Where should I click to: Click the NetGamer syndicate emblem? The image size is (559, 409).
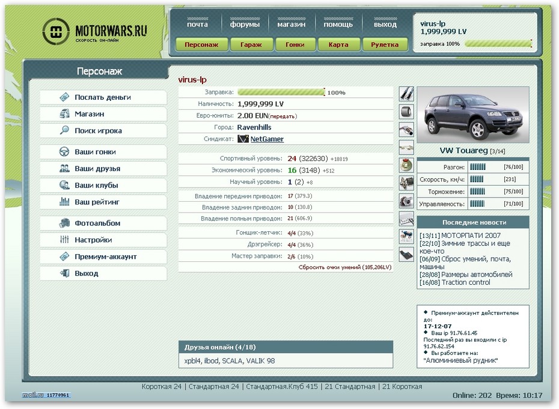[x=243, y=139]
